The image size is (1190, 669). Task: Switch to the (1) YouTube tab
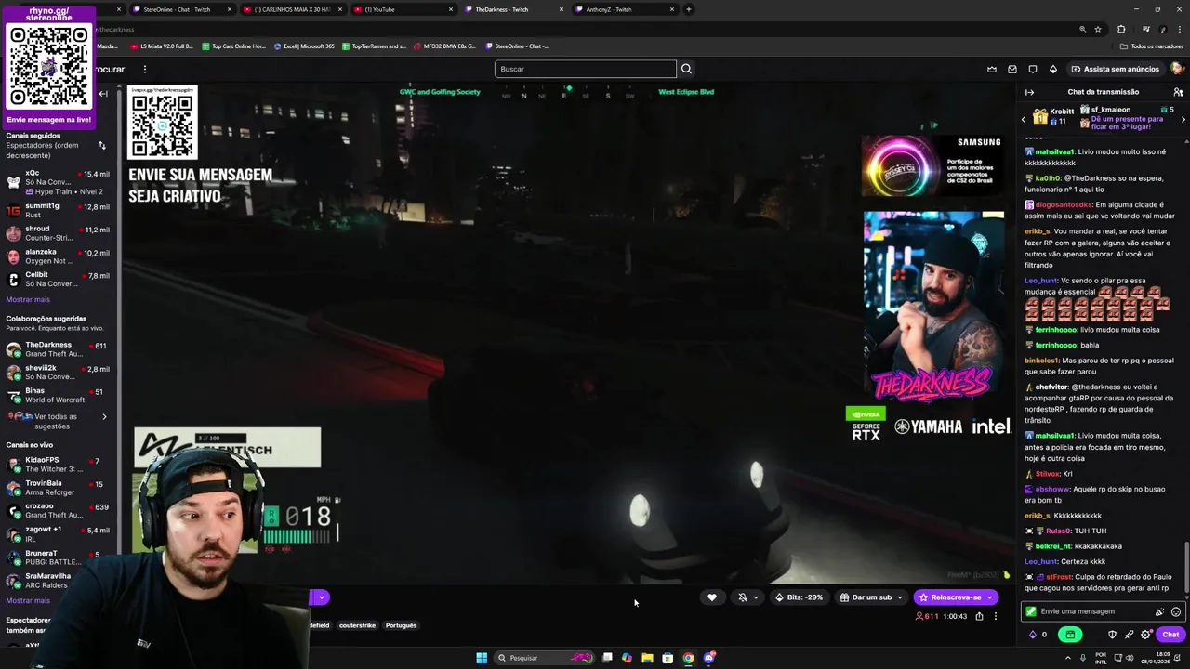(x=403, y=9)
